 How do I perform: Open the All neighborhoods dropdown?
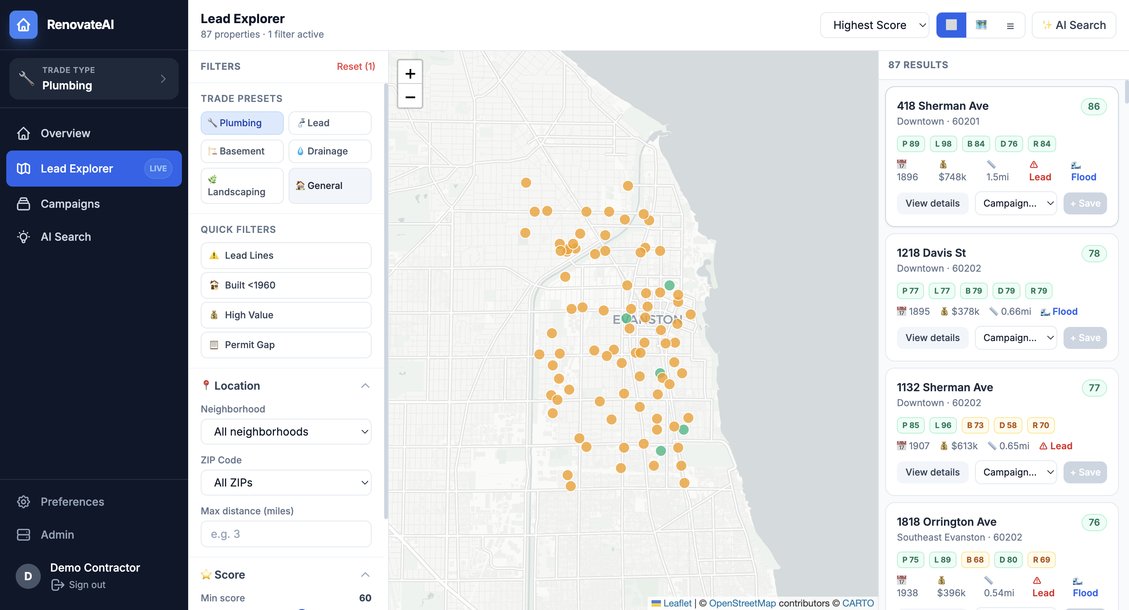286,432
